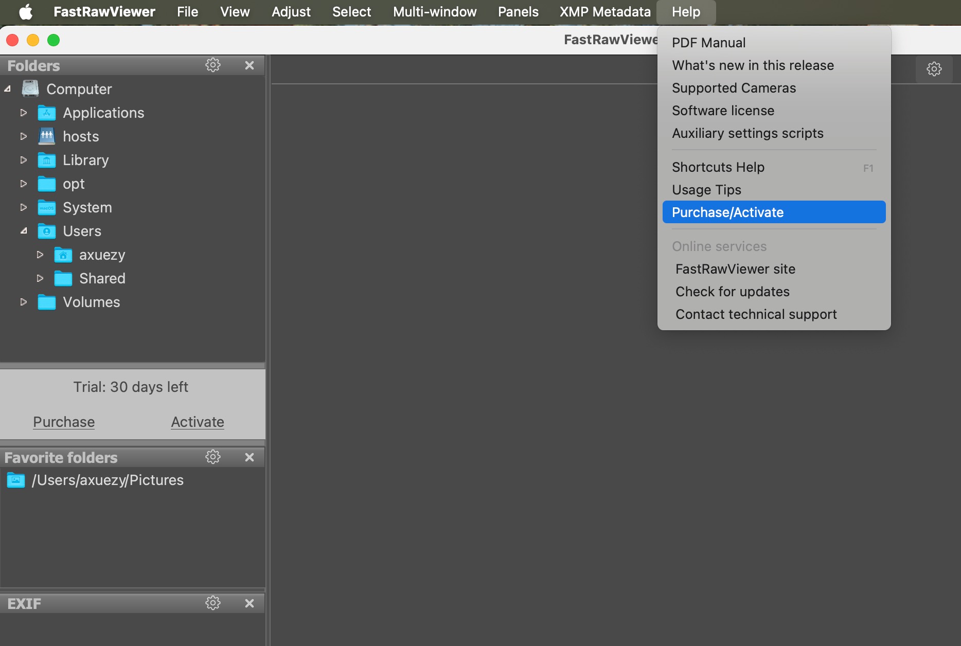Select Check for updates menu item

(732, 292)
